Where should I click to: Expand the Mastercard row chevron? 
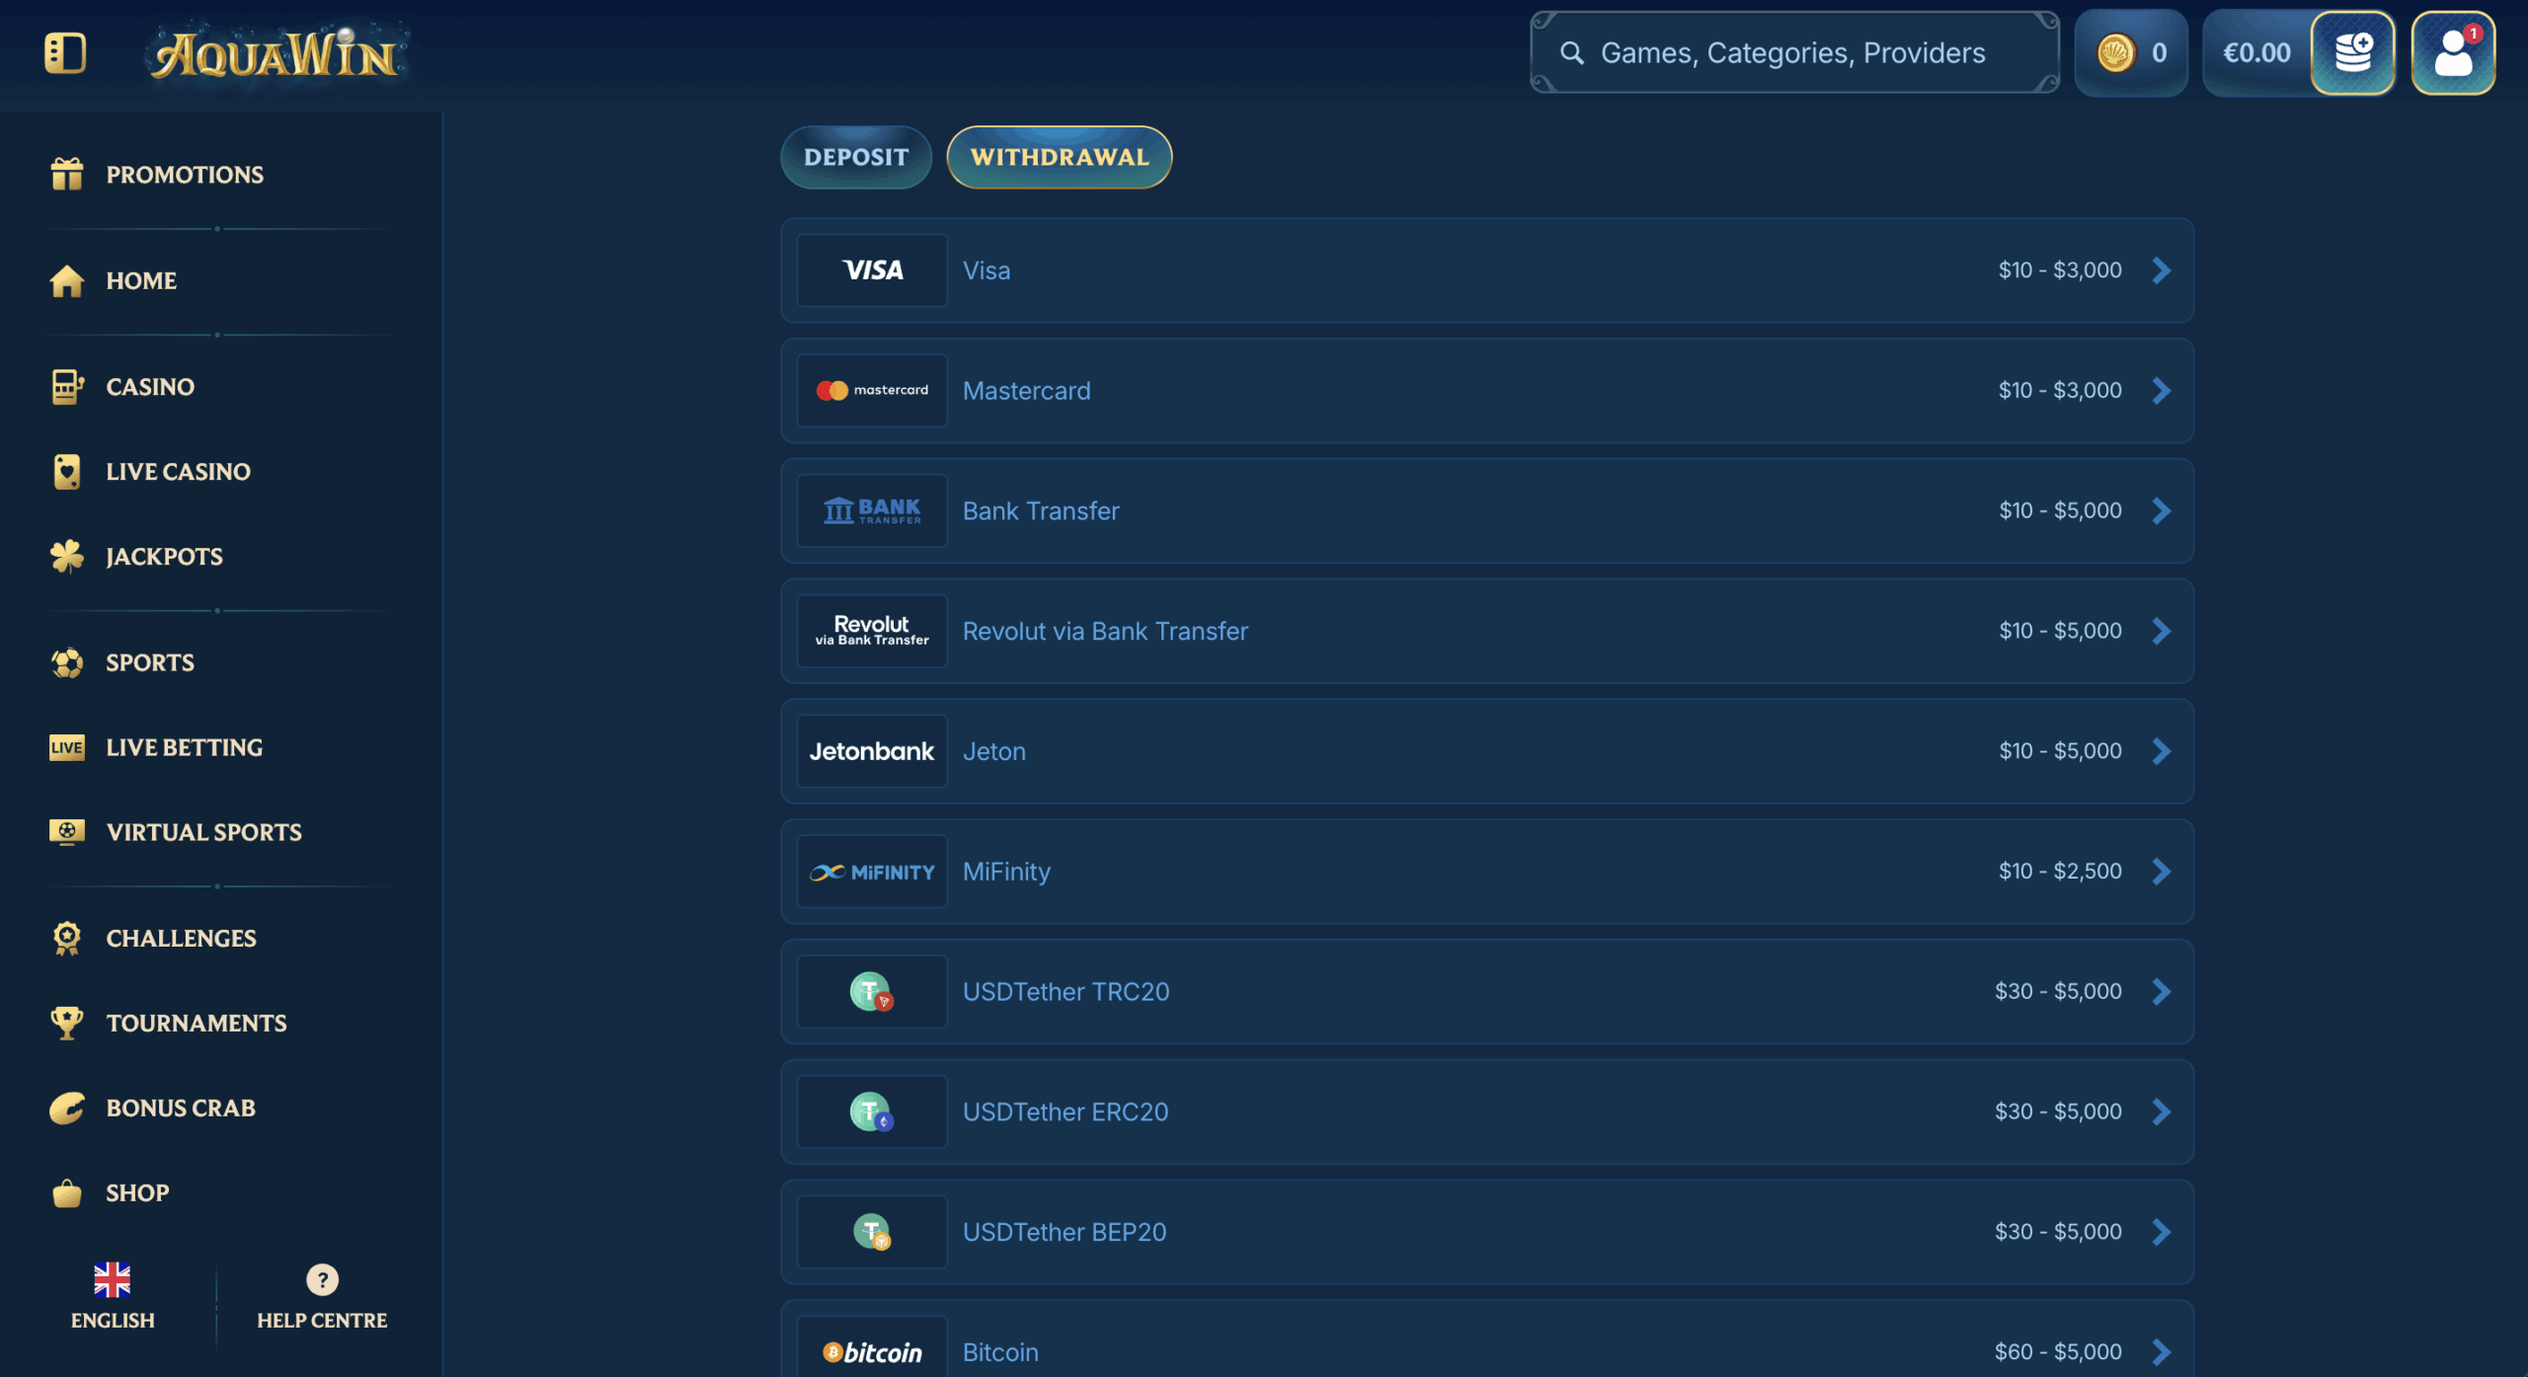2161,391
